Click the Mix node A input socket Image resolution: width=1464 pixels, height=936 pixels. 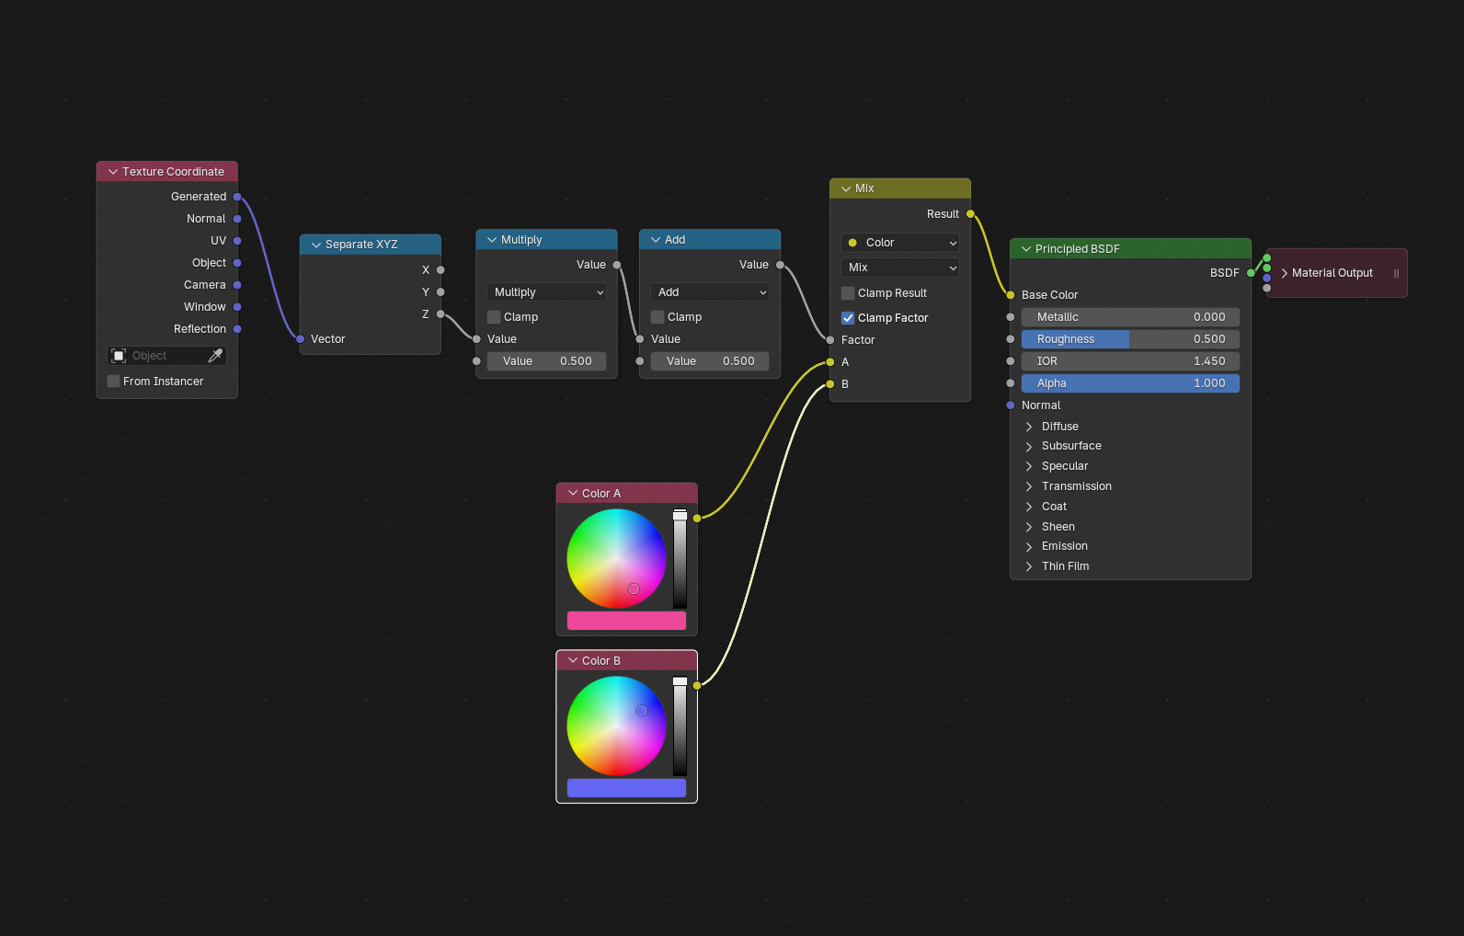tap(830, 362)
